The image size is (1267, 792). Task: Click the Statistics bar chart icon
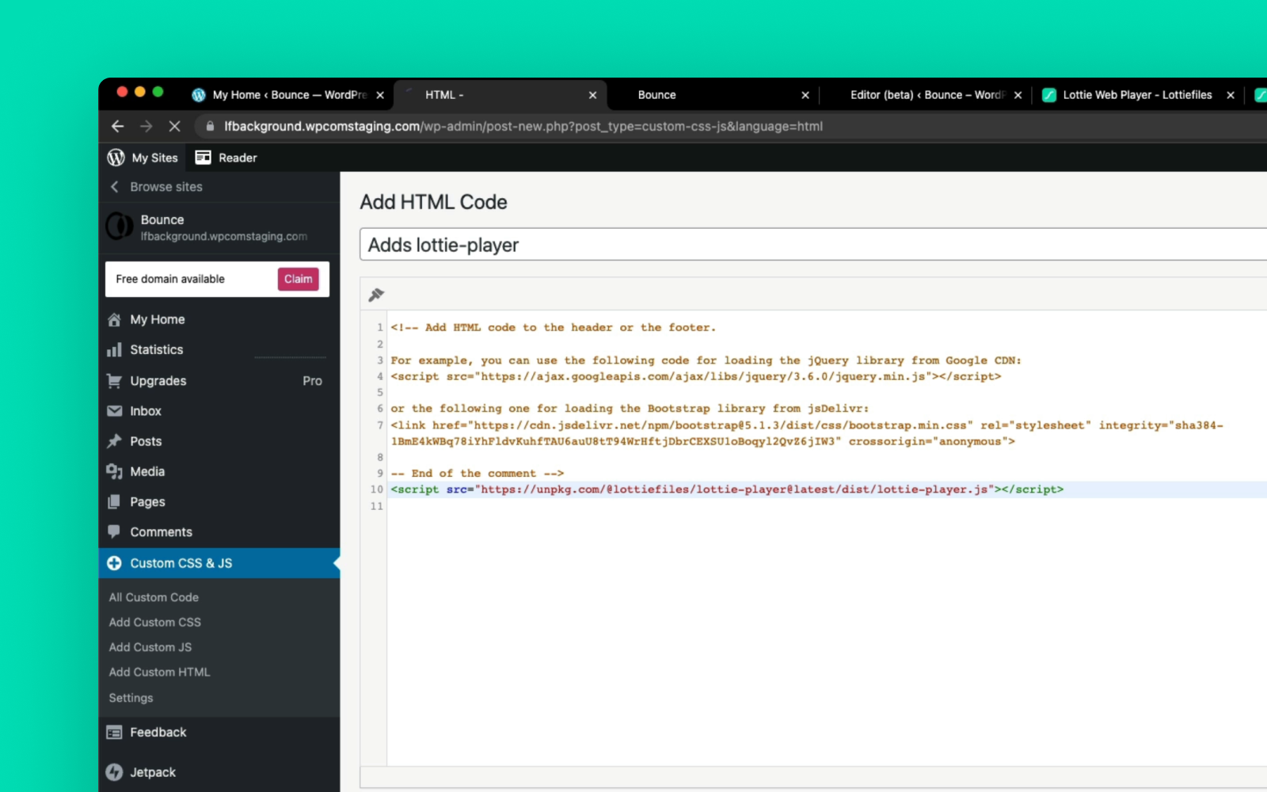(114, 350)
